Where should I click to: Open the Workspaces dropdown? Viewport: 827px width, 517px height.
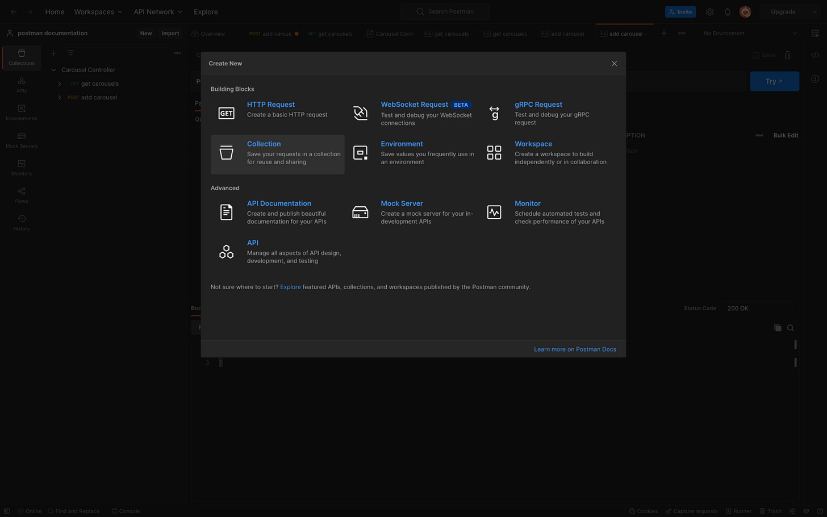(98, 11)
